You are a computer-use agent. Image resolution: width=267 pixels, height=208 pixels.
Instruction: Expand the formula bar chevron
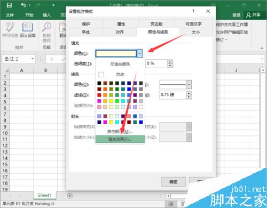pos(262,59)
